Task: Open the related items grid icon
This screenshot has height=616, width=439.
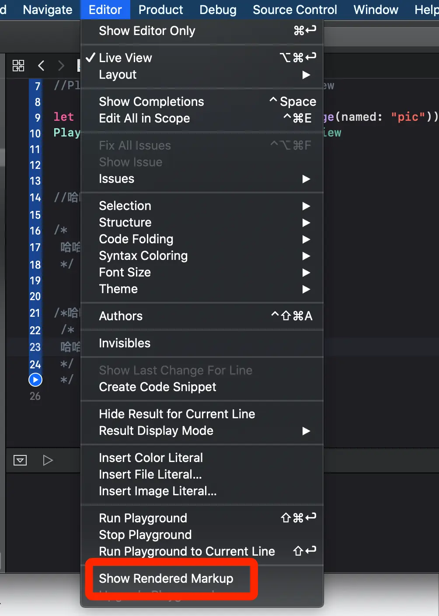Action: (18, 66)
